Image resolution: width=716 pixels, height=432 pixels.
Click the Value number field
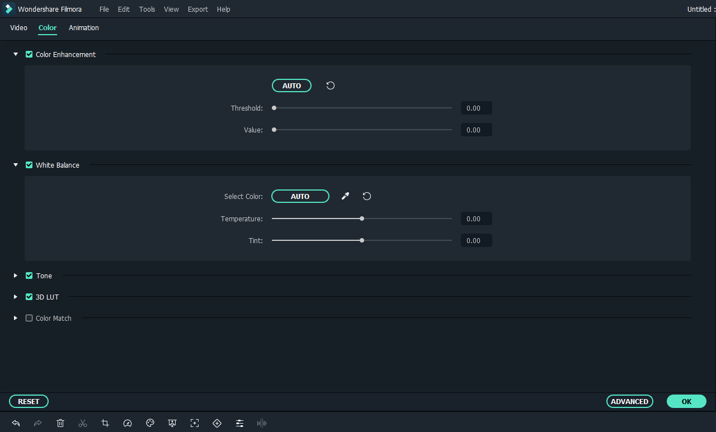476,130
